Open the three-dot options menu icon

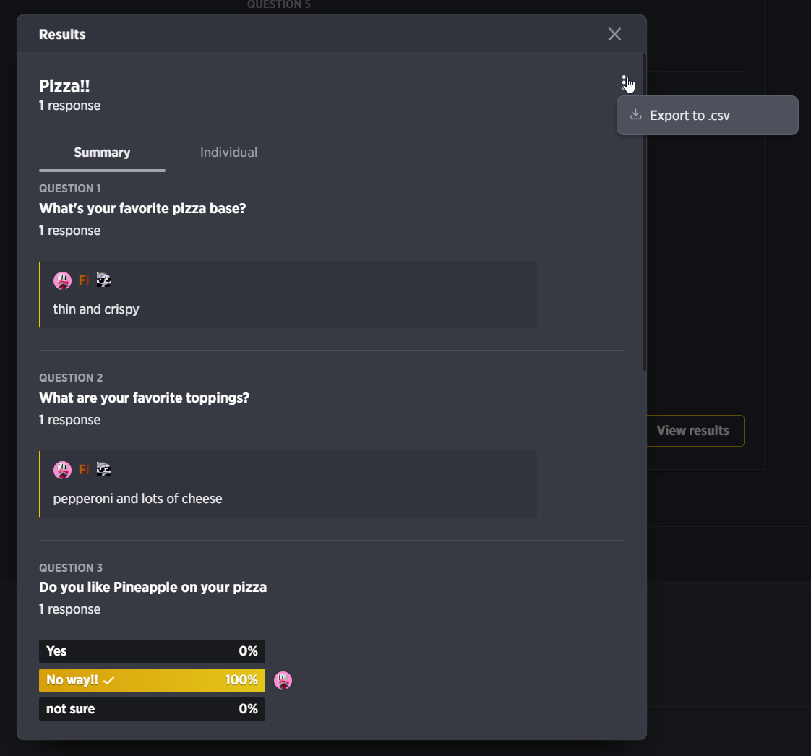(x=625, y=82)
